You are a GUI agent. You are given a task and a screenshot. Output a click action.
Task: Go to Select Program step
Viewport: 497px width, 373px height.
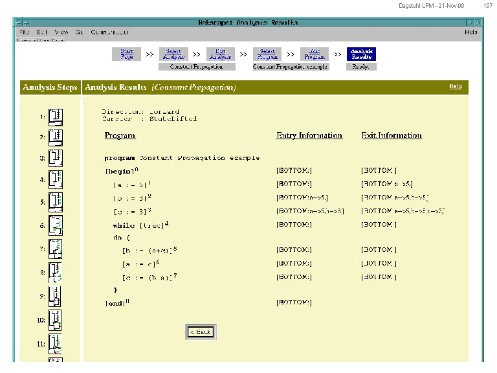(267, 54)
